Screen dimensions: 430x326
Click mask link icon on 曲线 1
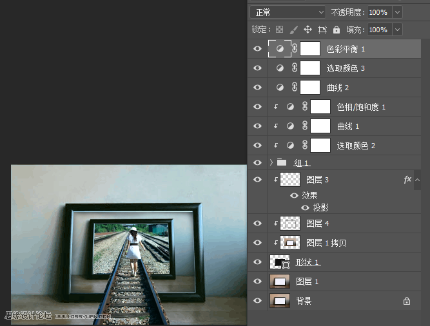[x=305, y=126]
